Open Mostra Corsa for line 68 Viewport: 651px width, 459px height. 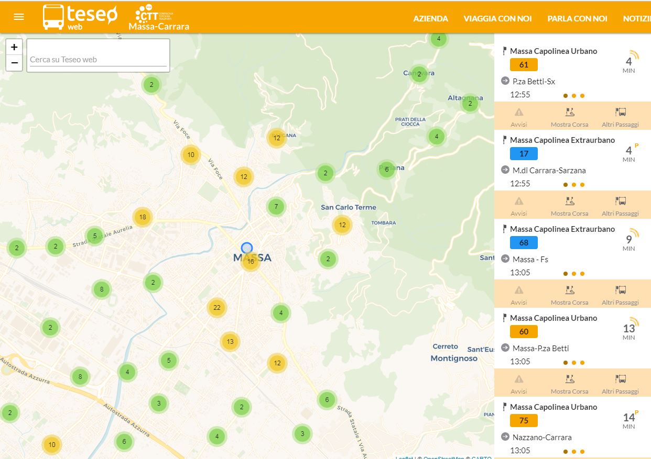pos(569,295)
